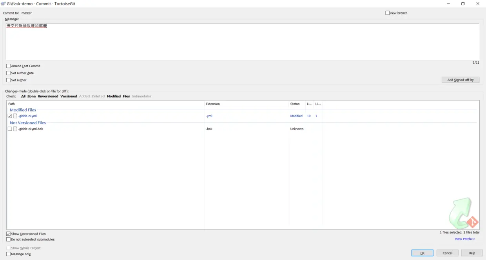This screenshot has height=260, width=486.
Task: Enable Message only checkbox
Action: 8,254
